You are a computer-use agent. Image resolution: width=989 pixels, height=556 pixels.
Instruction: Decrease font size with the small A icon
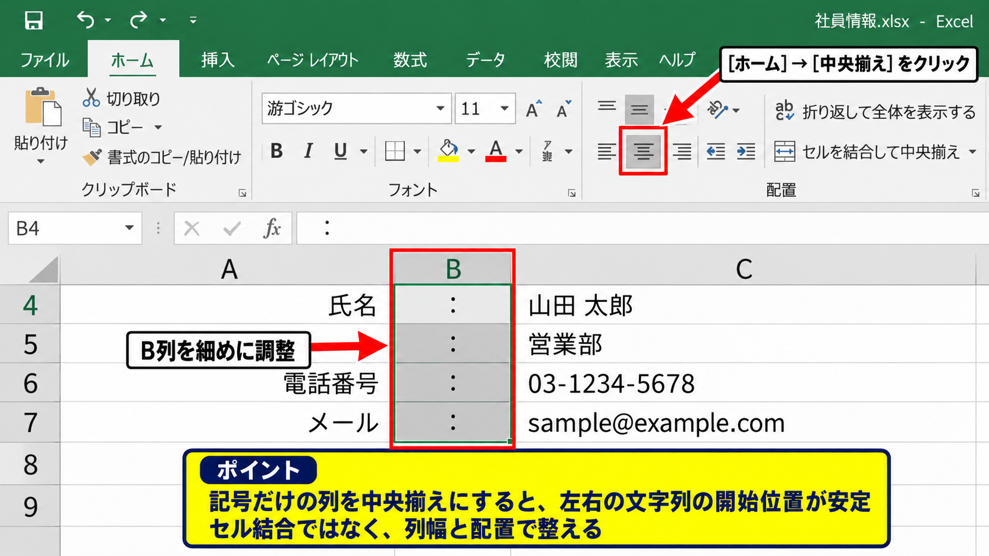click(x=564, y=109)
